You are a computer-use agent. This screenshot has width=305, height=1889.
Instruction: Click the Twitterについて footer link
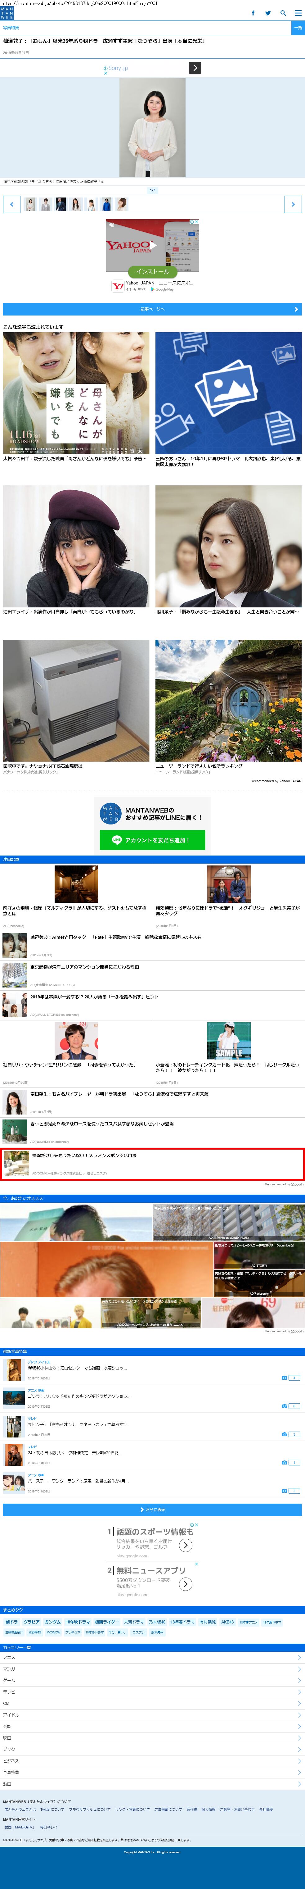click(52, 1809)
